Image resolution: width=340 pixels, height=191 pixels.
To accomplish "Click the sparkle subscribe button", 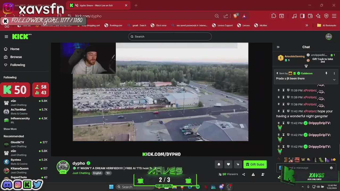I will tap(238, 164).
